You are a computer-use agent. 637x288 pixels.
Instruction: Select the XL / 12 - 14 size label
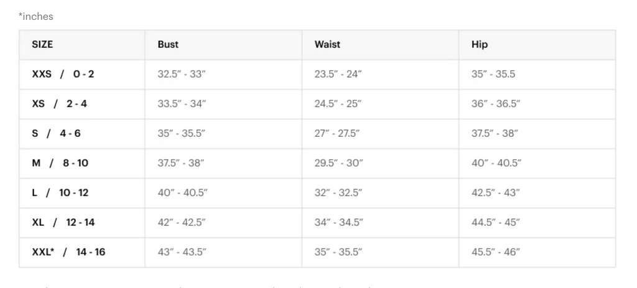tap(63, 222)
